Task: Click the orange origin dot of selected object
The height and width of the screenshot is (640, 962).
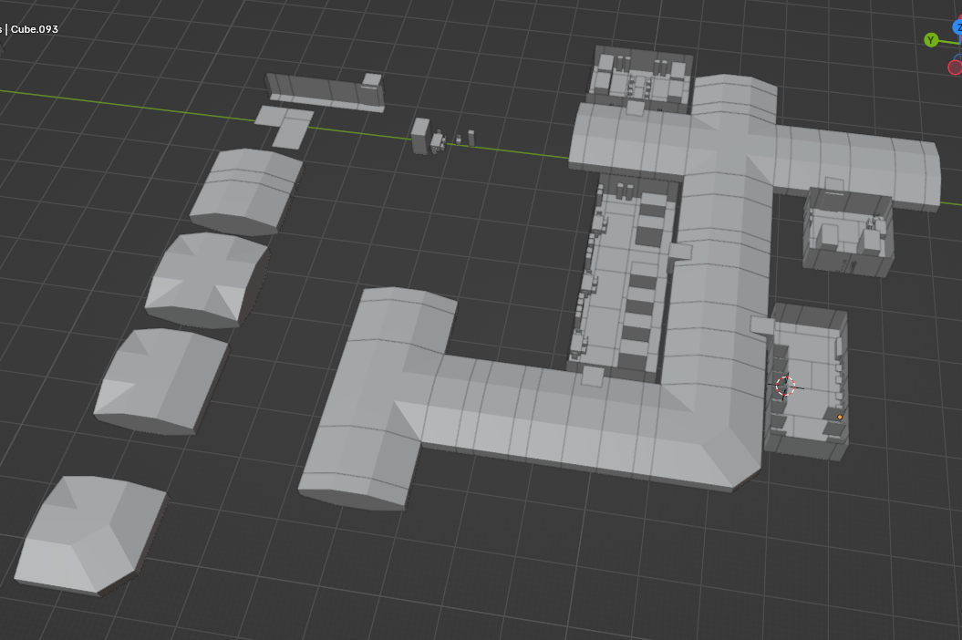Action: coord(840,418)
